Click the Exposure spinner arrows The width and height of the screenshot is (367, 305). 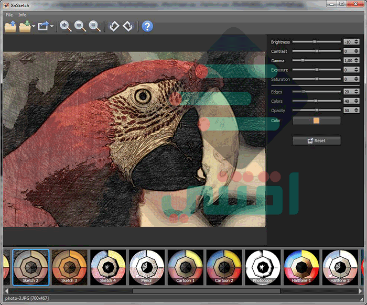coord(356,70)
